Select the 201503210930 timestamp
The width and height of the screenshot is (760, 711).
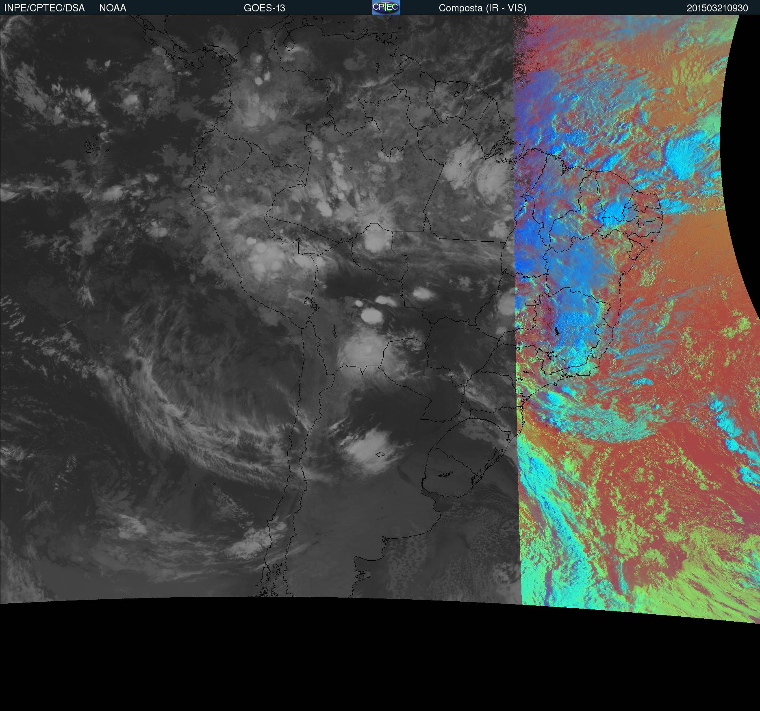717,8
